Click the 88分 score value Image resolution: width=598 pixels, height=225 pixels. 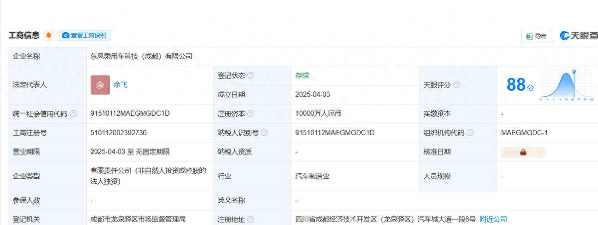click(x=520, y=85)
